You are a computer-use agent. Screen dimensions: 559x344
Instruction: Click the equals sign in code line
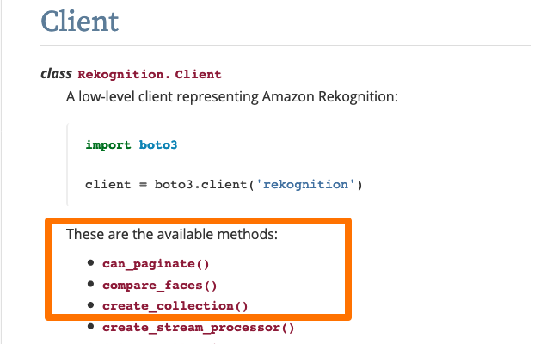pyautogui.click(x=143, y=185)
